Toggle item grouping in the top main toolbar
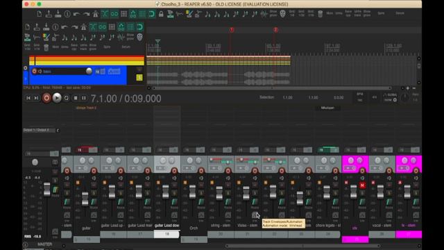Viewport: 444px width, 250px height. point(114,14)
